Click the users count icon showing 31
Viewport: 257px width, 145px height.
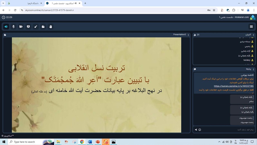195,35
